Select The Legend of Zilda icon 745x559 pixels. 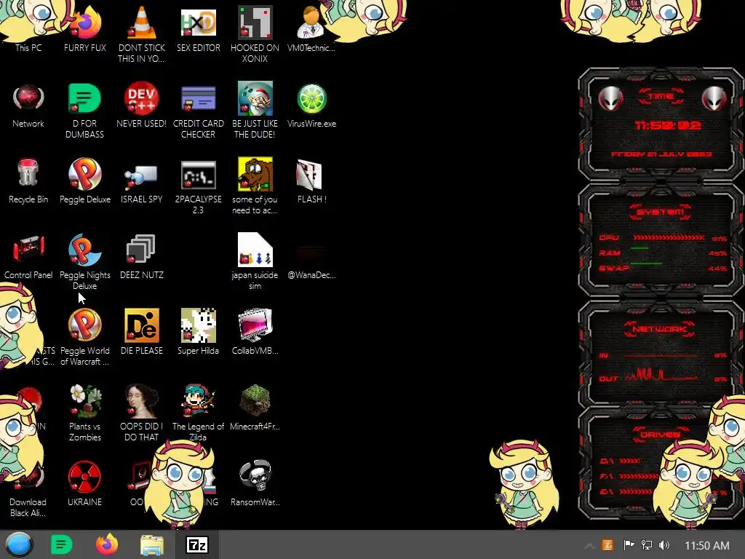pyautogui.click(x=198, y=413)
